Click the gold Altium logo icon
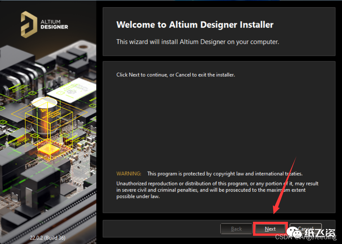 tap(28, 24)
